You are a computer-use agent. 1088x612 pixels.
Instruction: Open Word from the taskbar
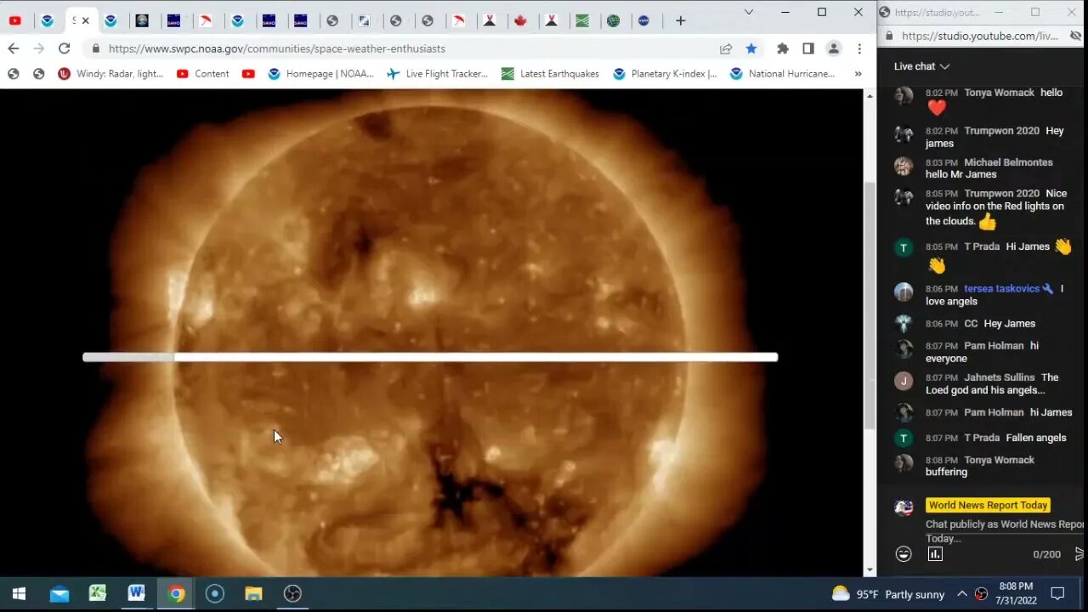tap(137, 593)
